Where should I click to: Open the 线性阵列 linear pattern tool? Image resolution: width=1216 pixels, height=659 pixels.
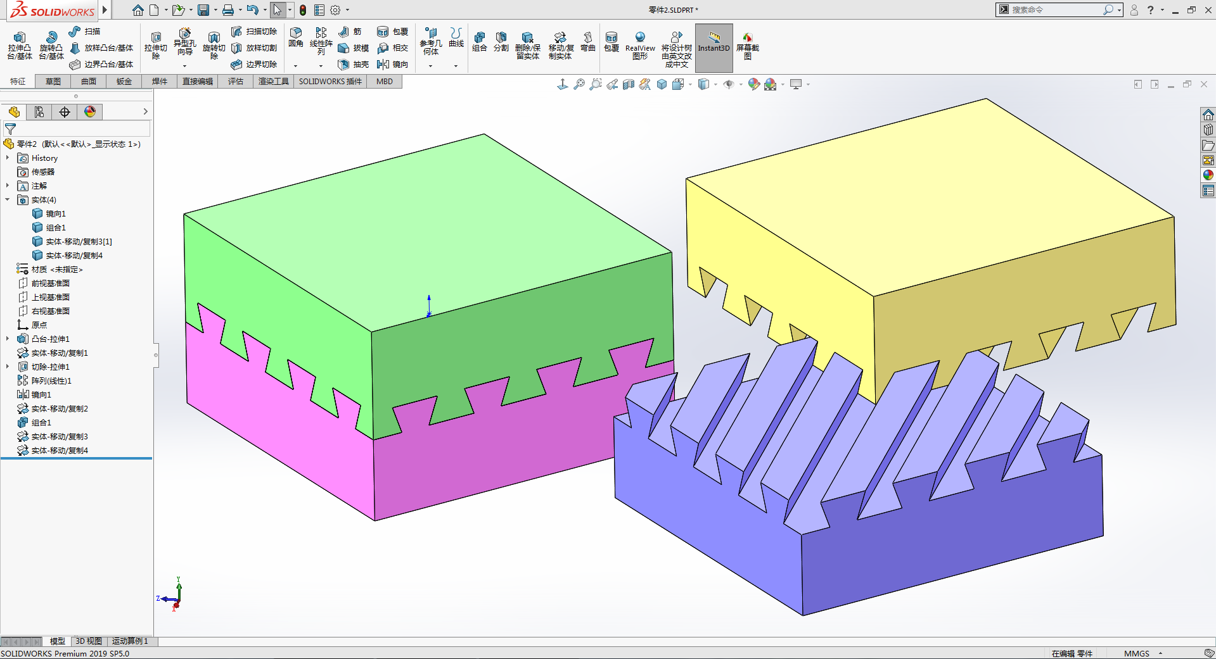321,41
